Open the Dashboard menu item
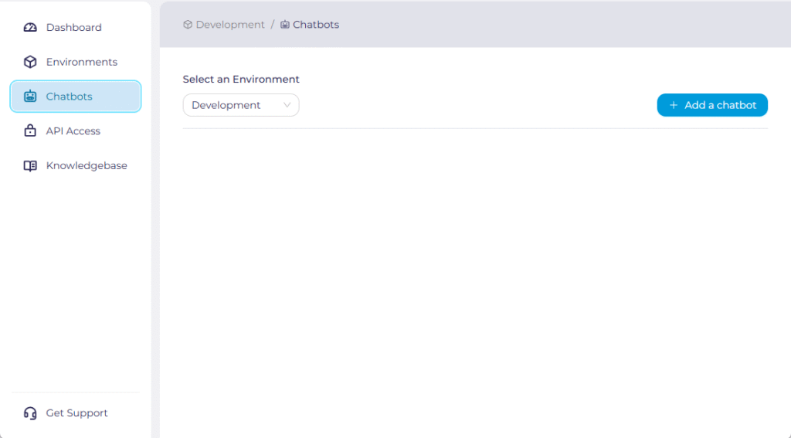The width and height of the screenshot is (791, 438). [x=73, y=28]
